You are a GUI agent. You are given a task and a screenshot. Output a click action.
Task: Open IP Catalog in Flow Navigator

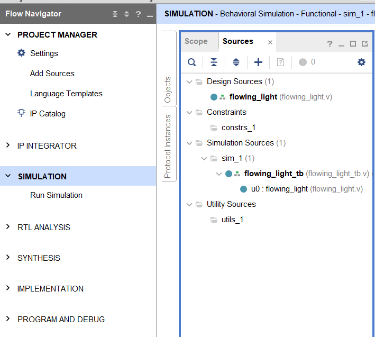click(x=48, y=114)
